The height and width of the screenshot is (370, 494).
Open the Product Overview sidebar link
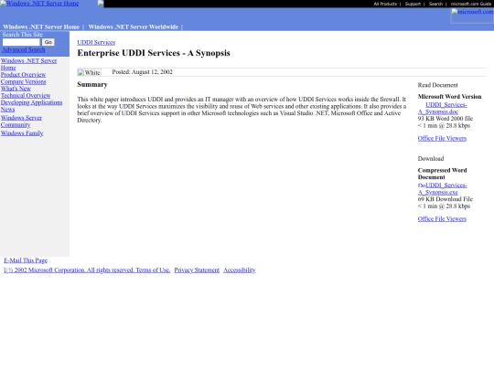point(23,75)
